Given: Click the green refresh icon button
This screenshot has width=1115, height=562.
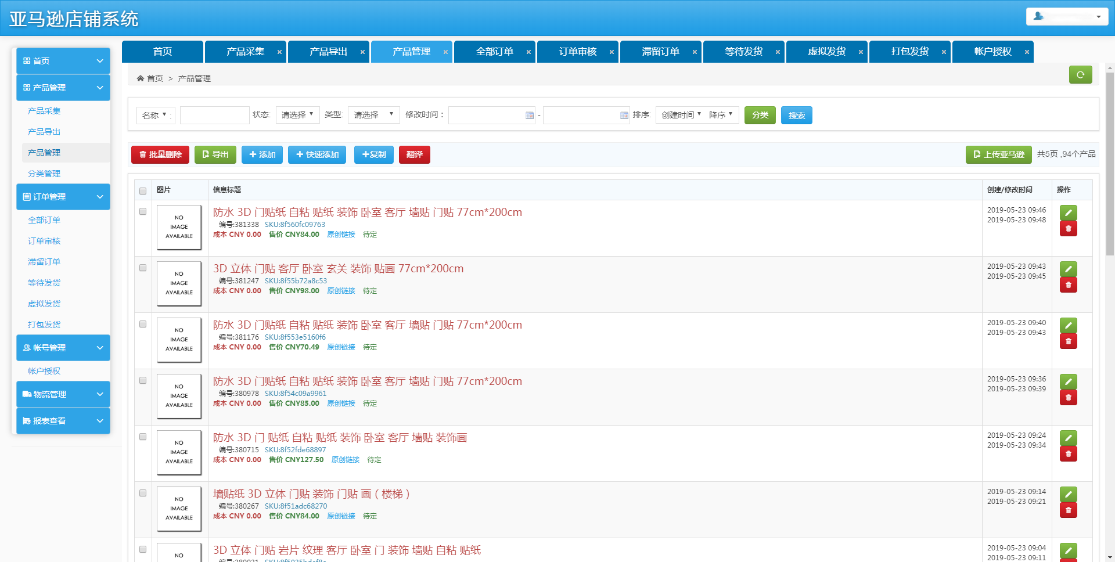Looking at the screenshot, I should (x=1080, y=74).
